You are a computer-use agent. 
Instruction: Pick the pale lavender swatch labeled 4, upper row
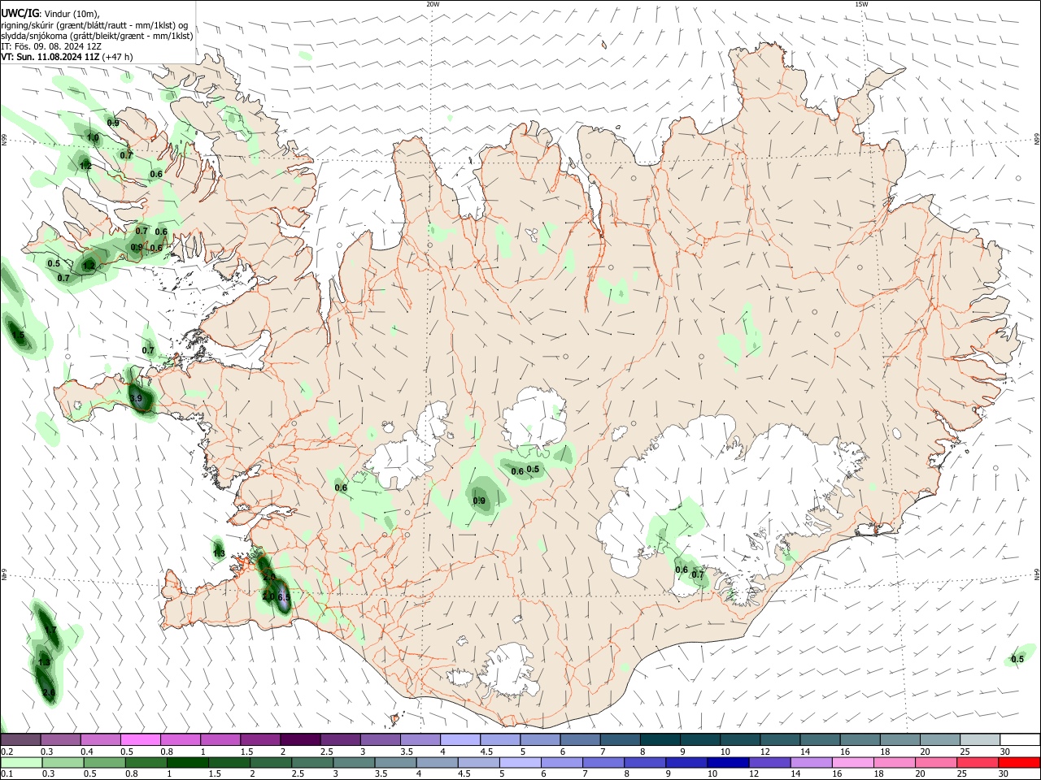coord(460,740)
